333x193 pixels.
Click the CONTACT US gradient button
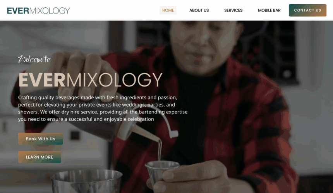point(307,10)
